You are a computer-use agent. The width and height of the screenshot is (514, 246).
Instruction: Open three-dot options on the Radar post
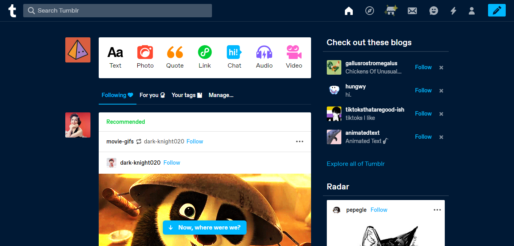click(437, 210)
